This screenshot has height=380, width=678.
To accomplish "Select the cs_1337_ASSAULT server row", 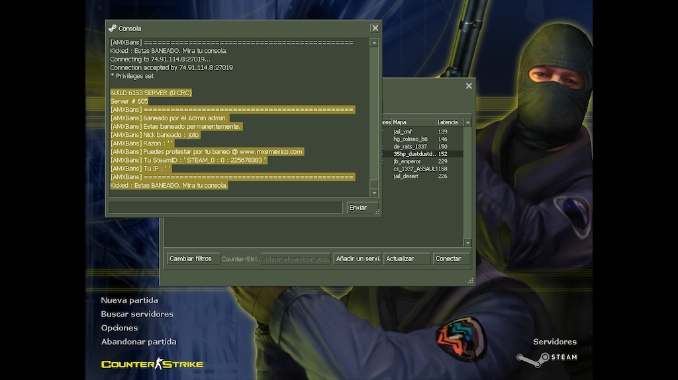I will [x=422, y=169].
